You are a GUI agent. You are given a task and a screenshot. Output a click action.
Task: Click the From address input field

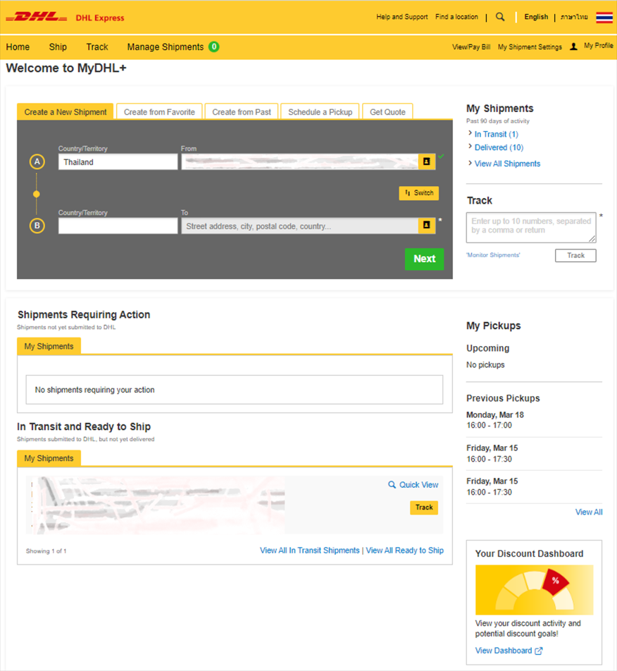coord(300,162)
